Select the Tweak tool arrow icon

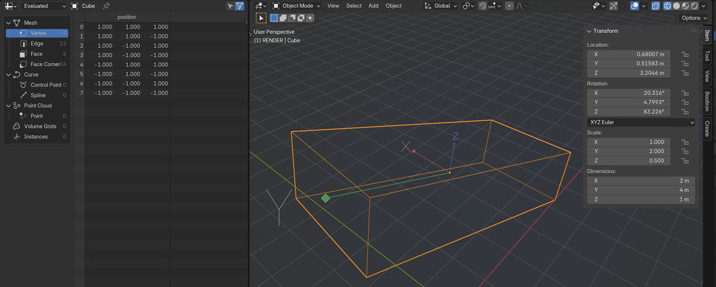pyautogui.click(x=261, y=18)
